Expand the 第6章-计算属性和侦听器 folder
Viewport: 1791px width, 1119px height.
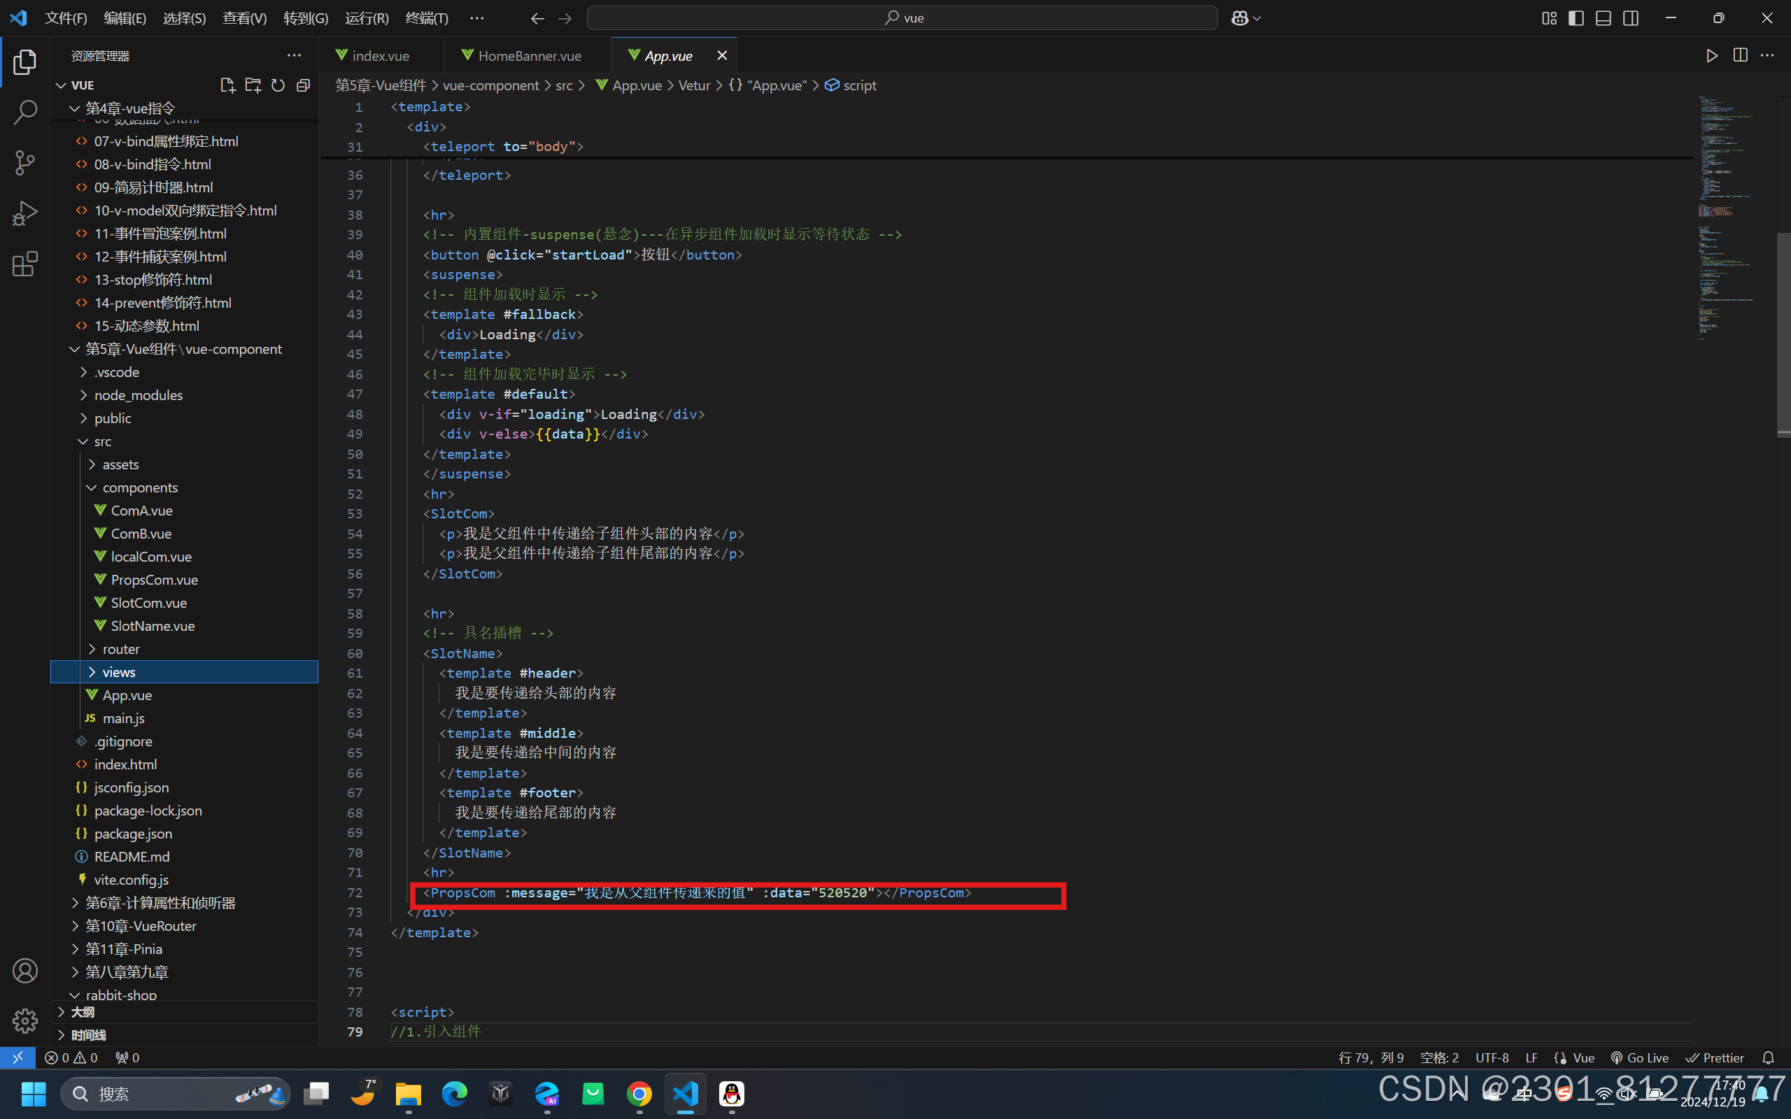(x=184, y=902)
